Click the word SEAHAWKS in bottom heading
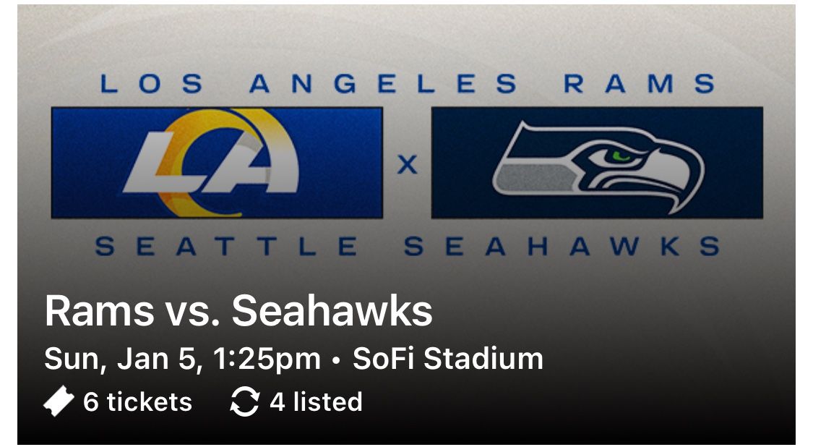Image resolution: width=813 pixels, height=447 pixels. [x=562, y=247]
